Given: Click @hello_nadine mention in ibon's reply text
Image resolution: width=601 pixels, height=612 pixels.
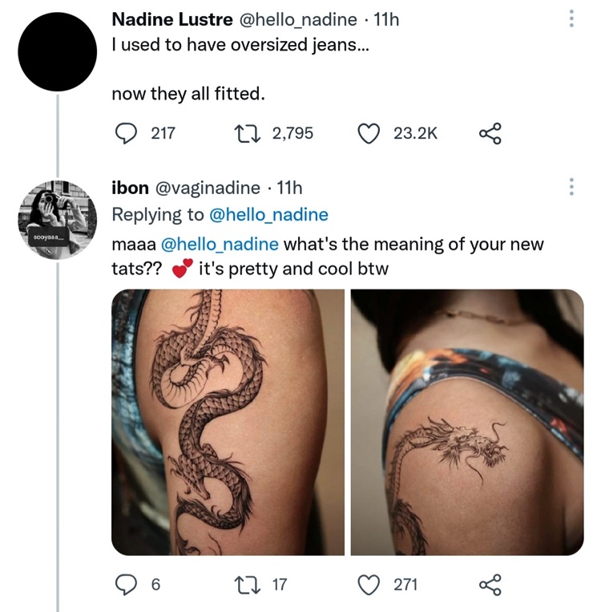Looking at the screenshot, I should (220, 244).
